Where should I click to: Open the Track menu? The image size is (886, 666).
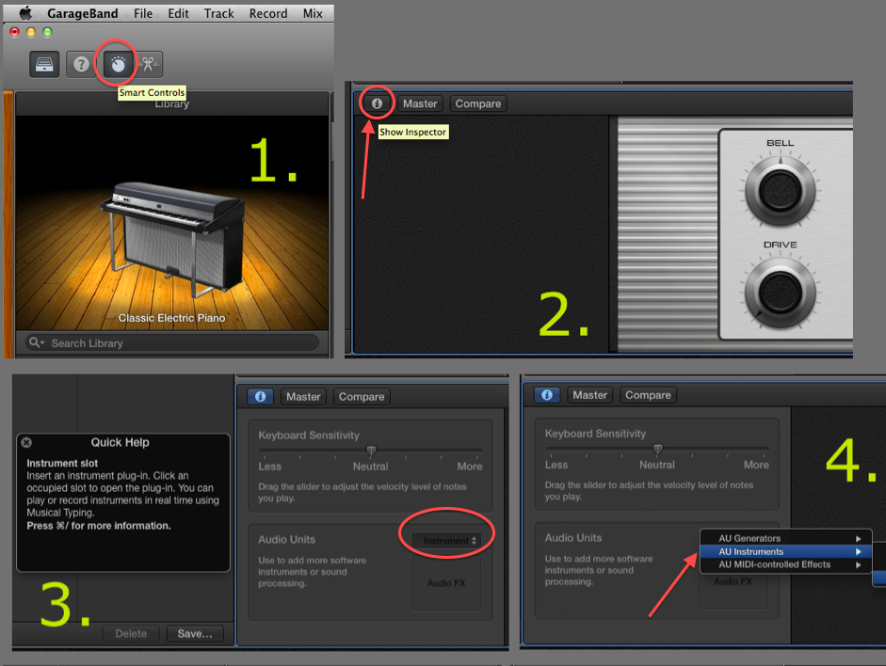[x=218, y=13]
